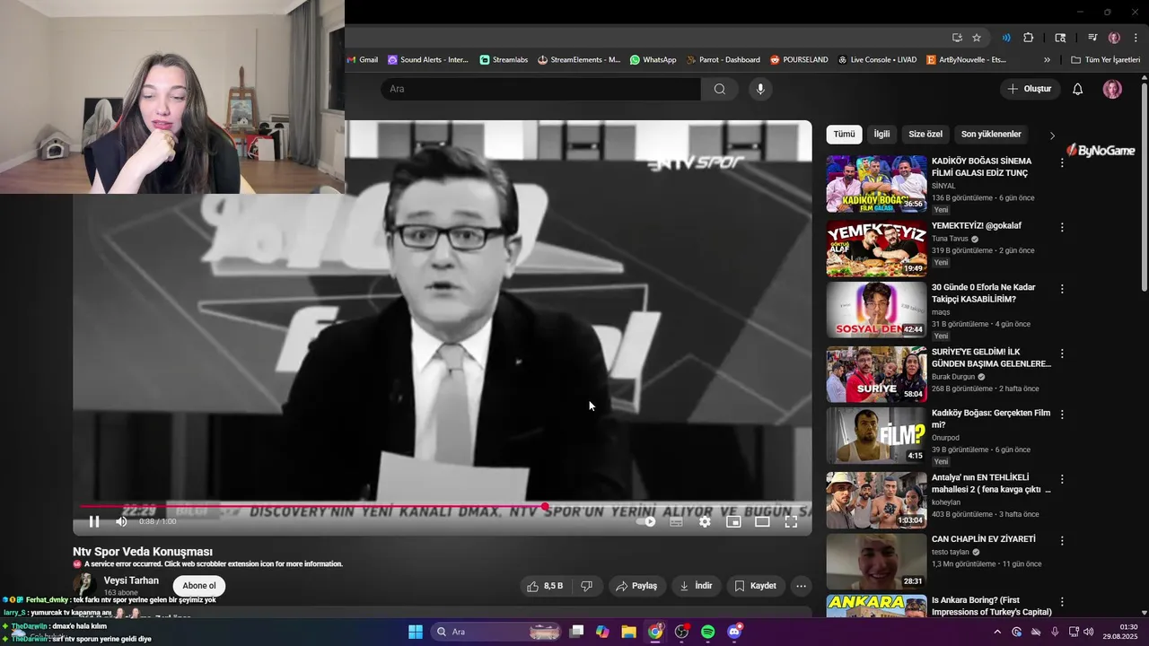
Task: Open Windows Start menu
Action: coord(416,632)
